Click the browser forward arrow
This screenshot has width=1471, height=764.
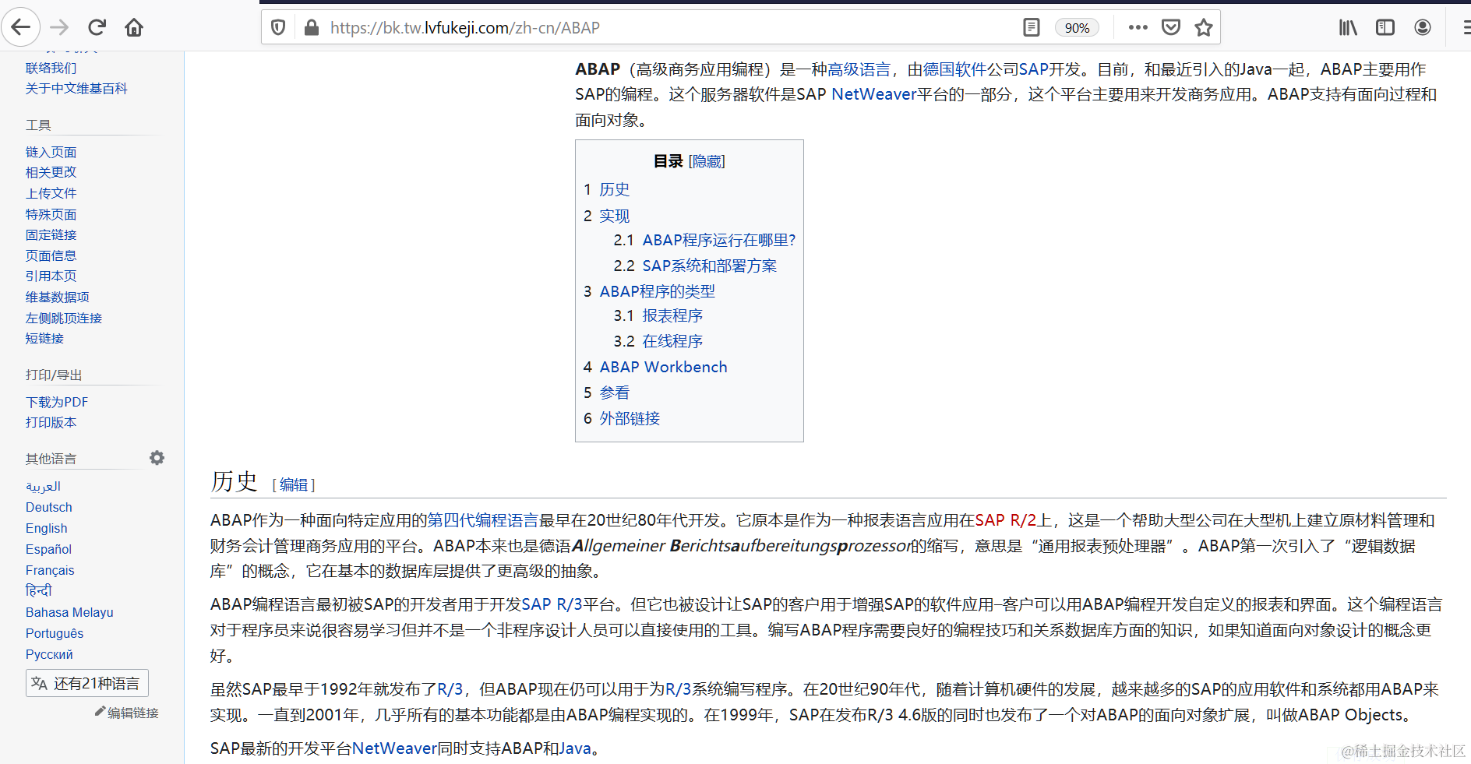point(59,28)
